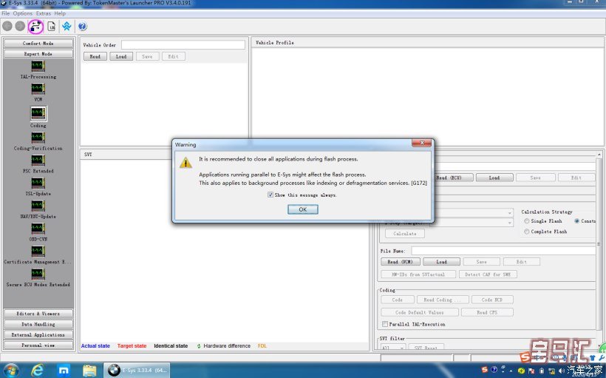
Task: Open the Extras menu
Action: [x=44, y=13]
